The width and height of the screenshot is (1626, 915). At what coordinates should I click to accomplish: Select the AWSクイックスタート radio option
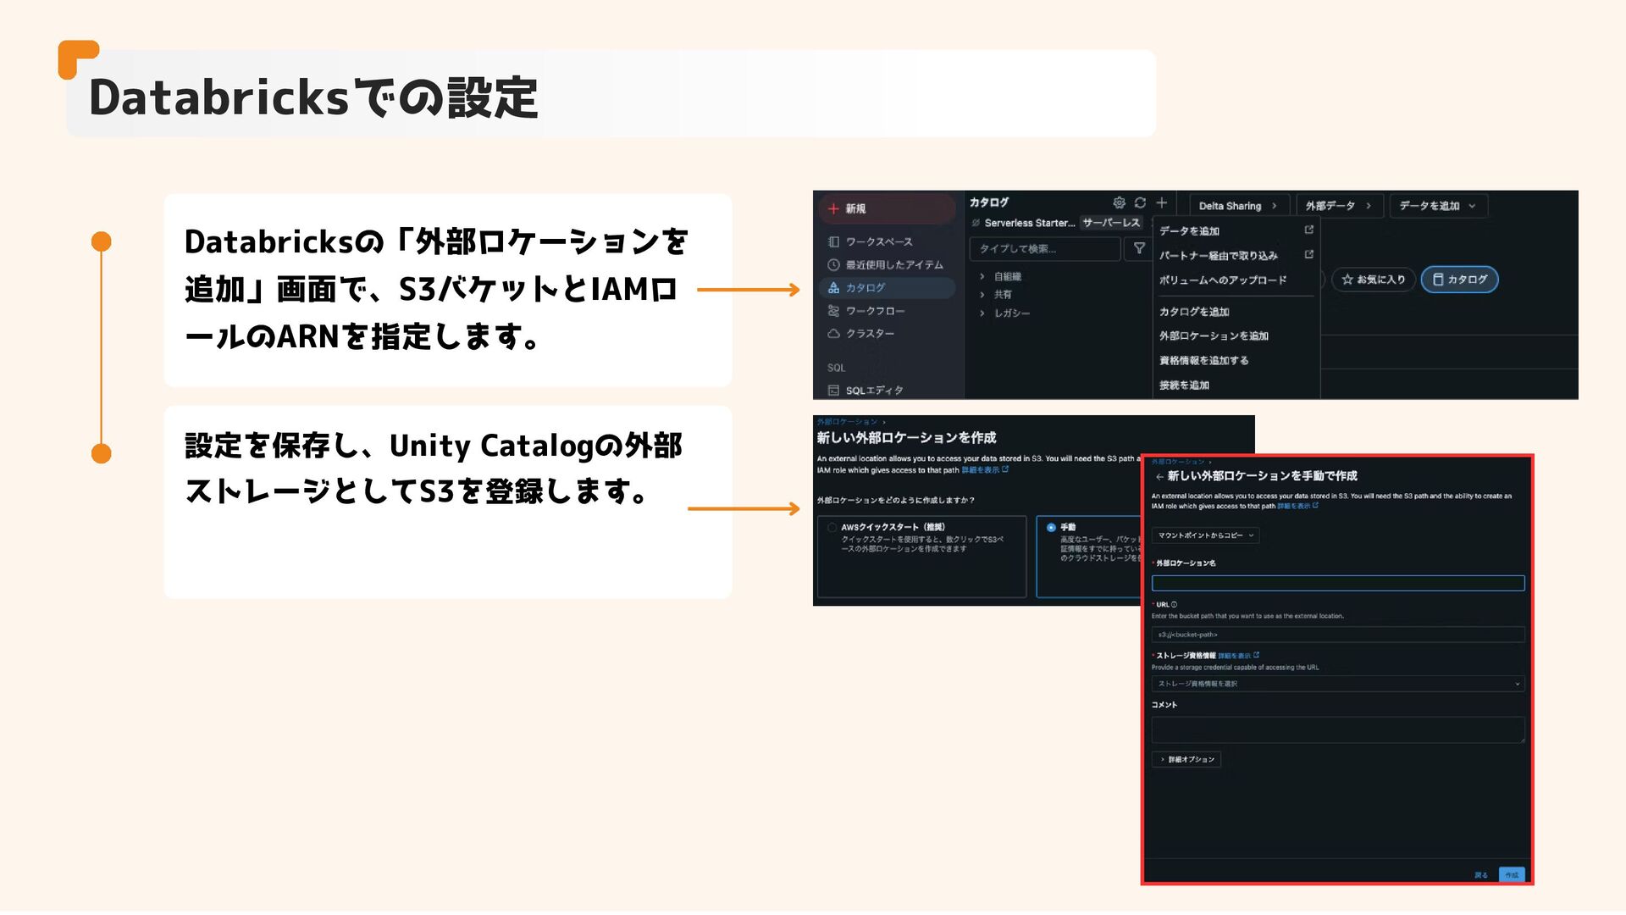pyautogui.click(x=832, y=527)
